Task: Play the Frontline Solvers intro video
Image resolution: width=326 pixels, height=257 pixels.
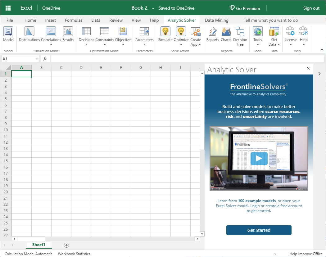Action: pos(259,159)
